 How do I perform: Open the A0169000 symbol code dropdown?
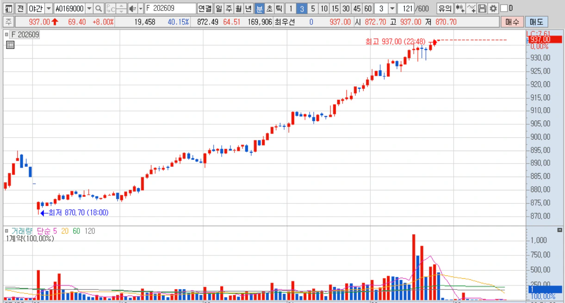(89, 8)
